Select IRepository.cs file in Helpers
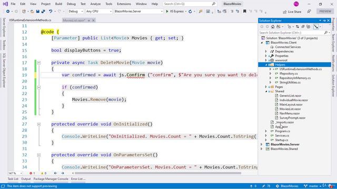The width and height of the screenshot is (337, 189). (289, 73)
